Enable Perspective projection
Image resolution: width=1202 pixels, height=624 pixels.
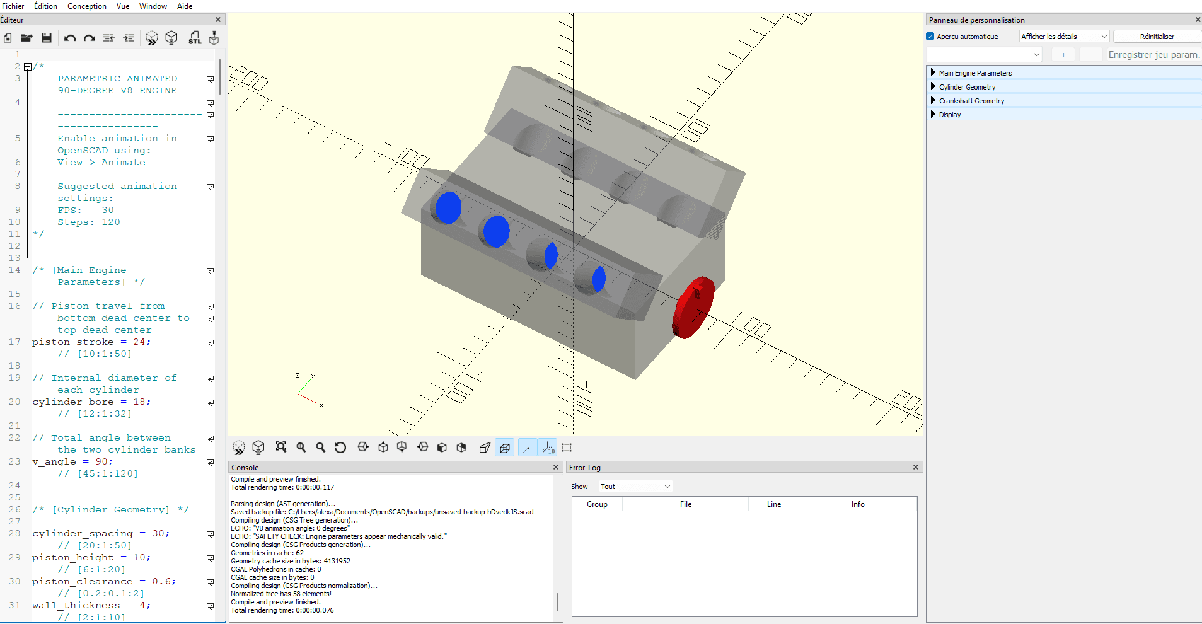pyautogui.click(x=485, y=448)
